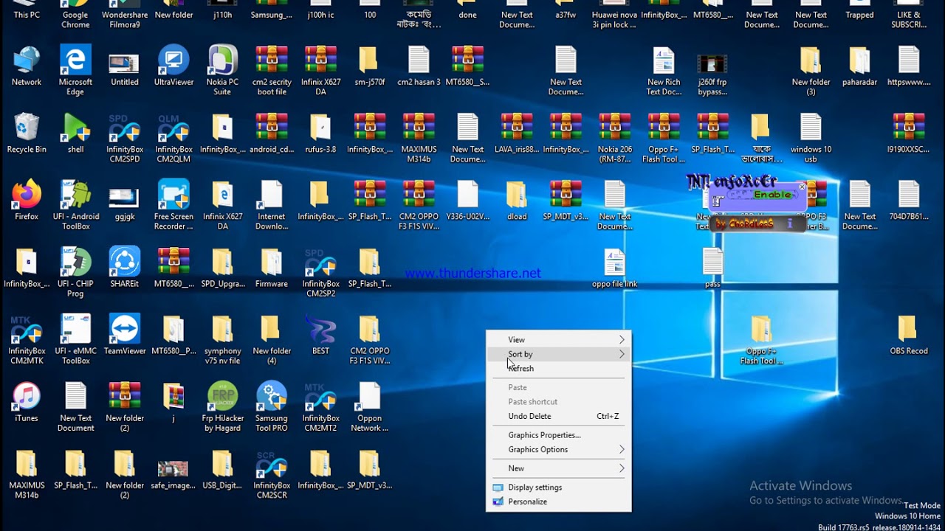The height and width of the screenshot is (531, 945).
Task: Open the safe_image thumbnail file
Action: click(x=173, y=468)
